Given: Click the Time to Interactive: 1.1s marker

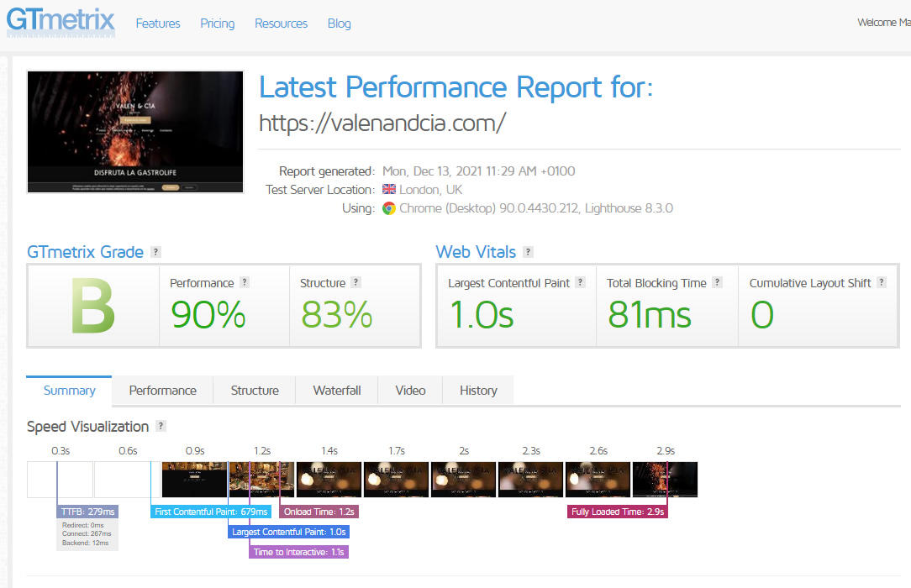Looking at the screenshot, I should [298, 552].
